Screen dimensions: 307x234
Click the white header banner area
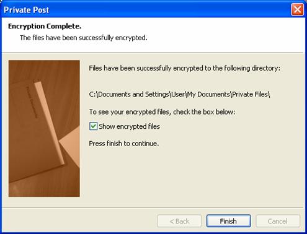153,35
